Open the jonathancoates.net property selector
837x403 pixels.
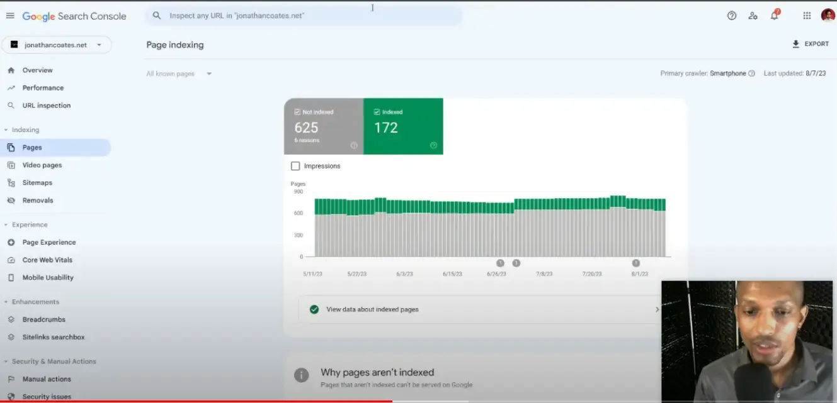57,45
